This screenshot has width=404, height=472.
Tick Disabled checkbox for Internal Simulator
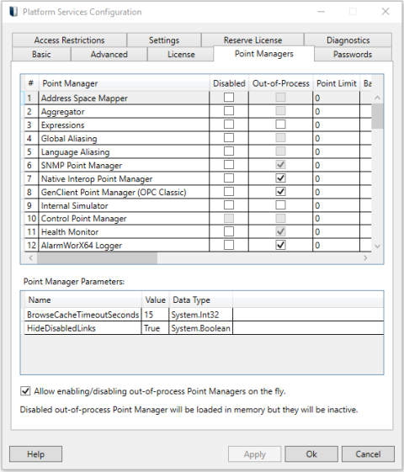tap(229, 205)
